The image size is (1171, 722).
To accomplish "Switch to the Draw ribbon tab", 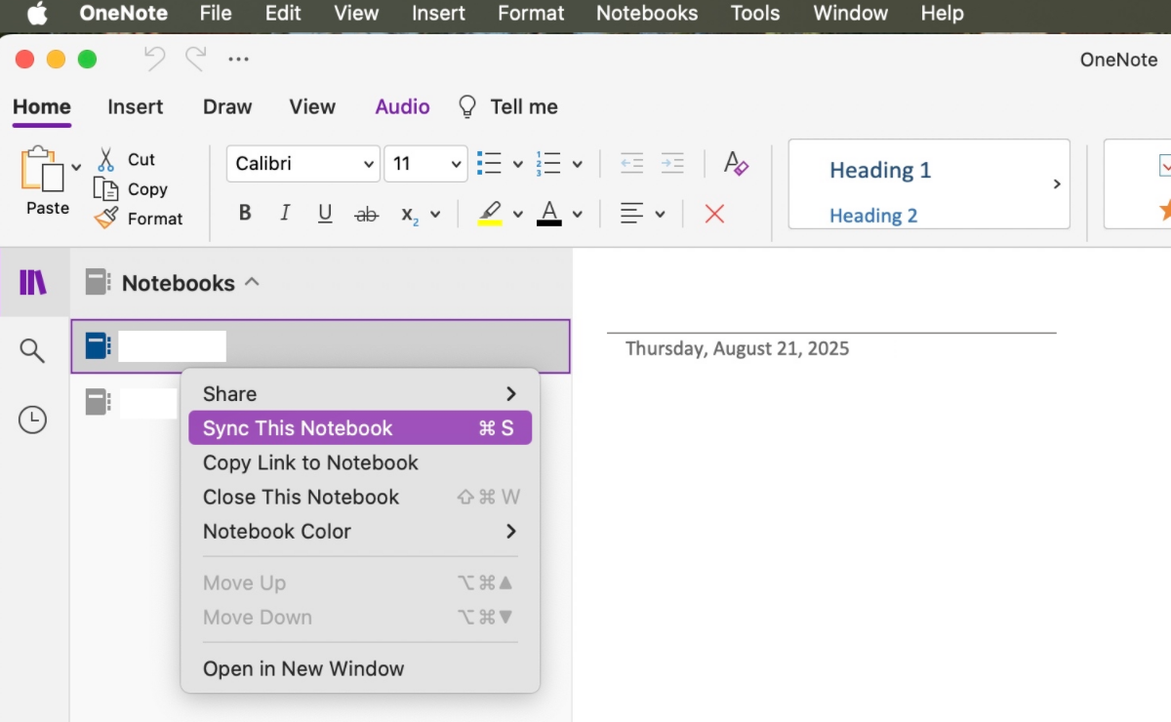I will tap(226, 106).
